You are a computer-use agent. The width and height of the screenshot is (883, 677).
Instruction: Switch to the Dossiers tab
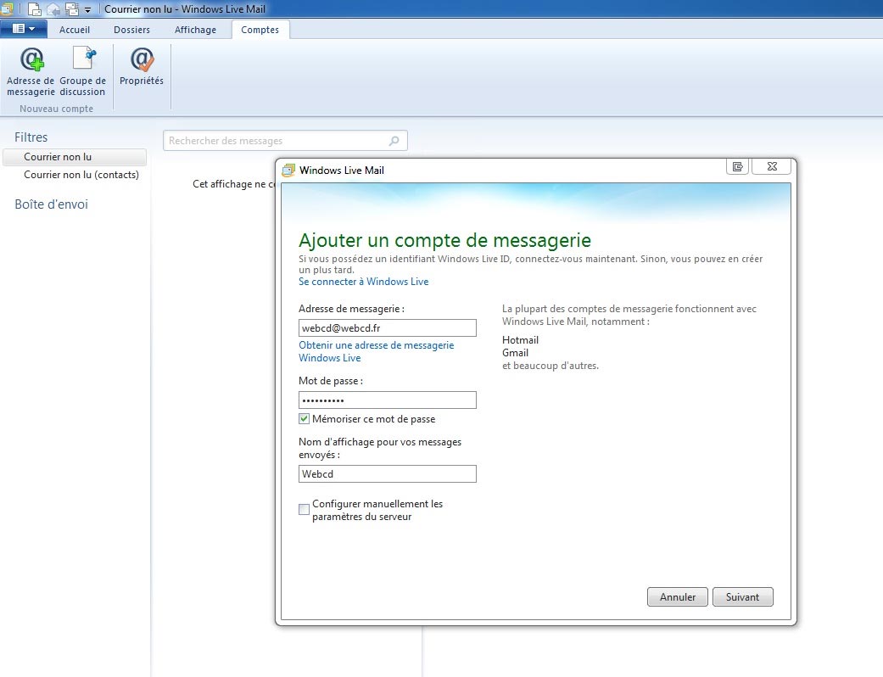coord(131,30)
